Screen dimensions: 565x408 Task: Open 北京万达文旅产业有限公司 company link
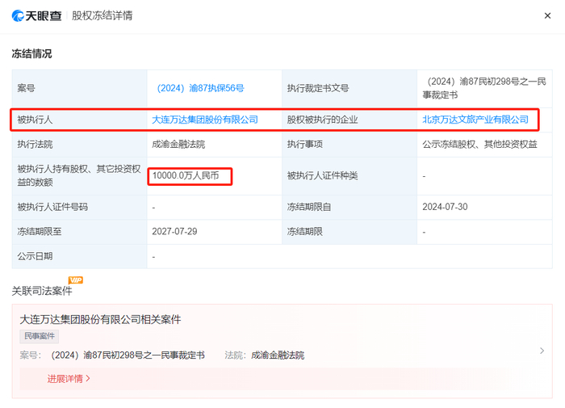pyautogui.click(x=475, y=120)
